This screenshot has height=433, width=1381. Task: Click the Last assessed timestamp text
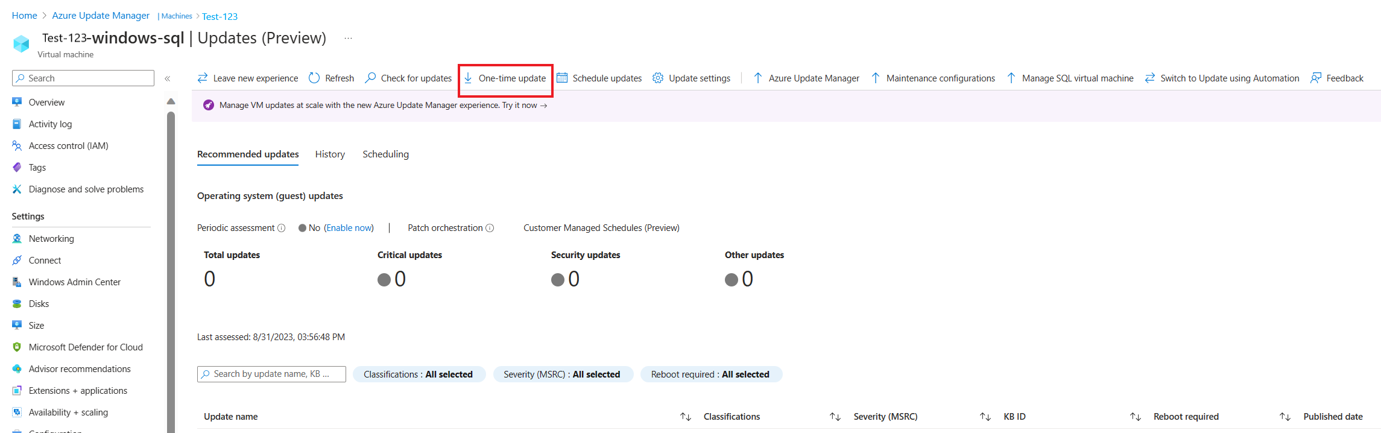click(271, 337)
